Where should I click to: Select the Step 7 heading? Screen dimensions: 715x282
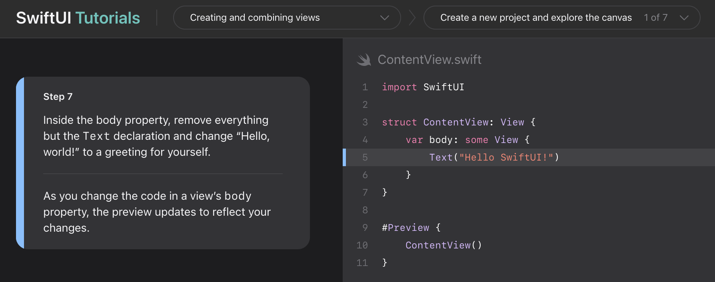pos(58,97)
